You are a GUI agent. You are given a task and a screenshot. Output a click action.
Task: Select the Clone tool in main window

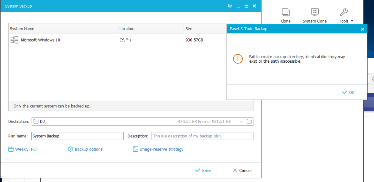286,15
